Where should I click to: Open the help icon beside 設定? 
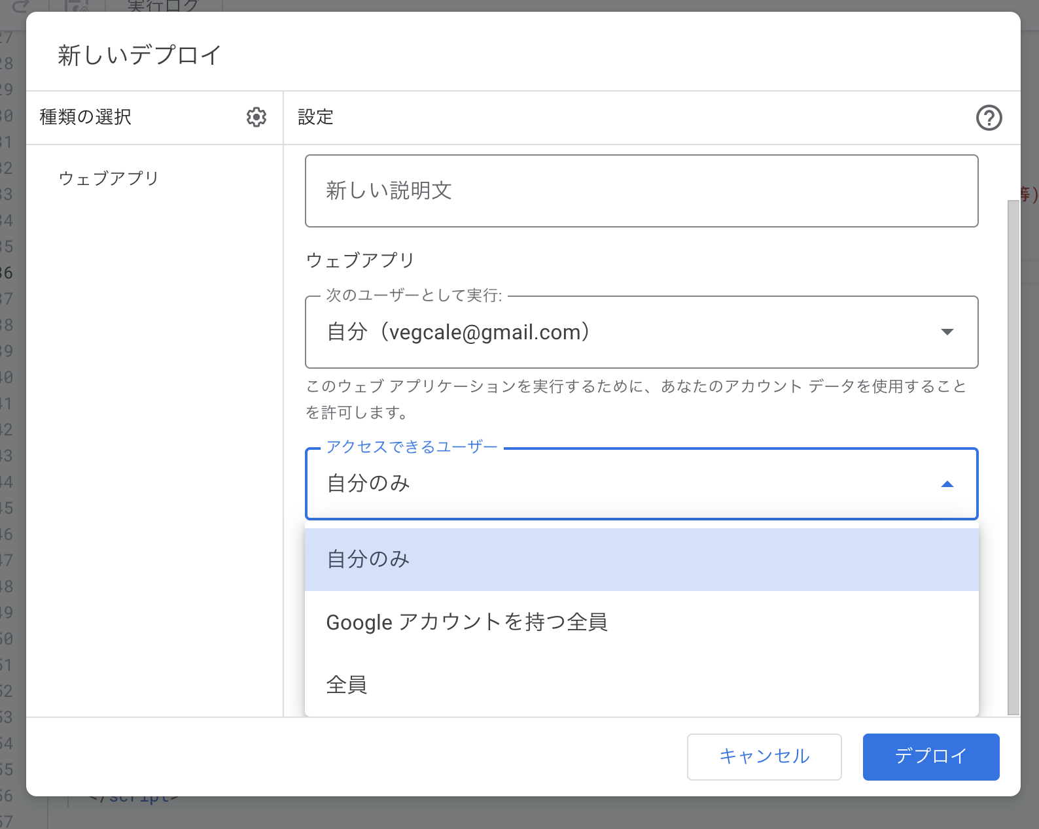[x=989, y=118]
